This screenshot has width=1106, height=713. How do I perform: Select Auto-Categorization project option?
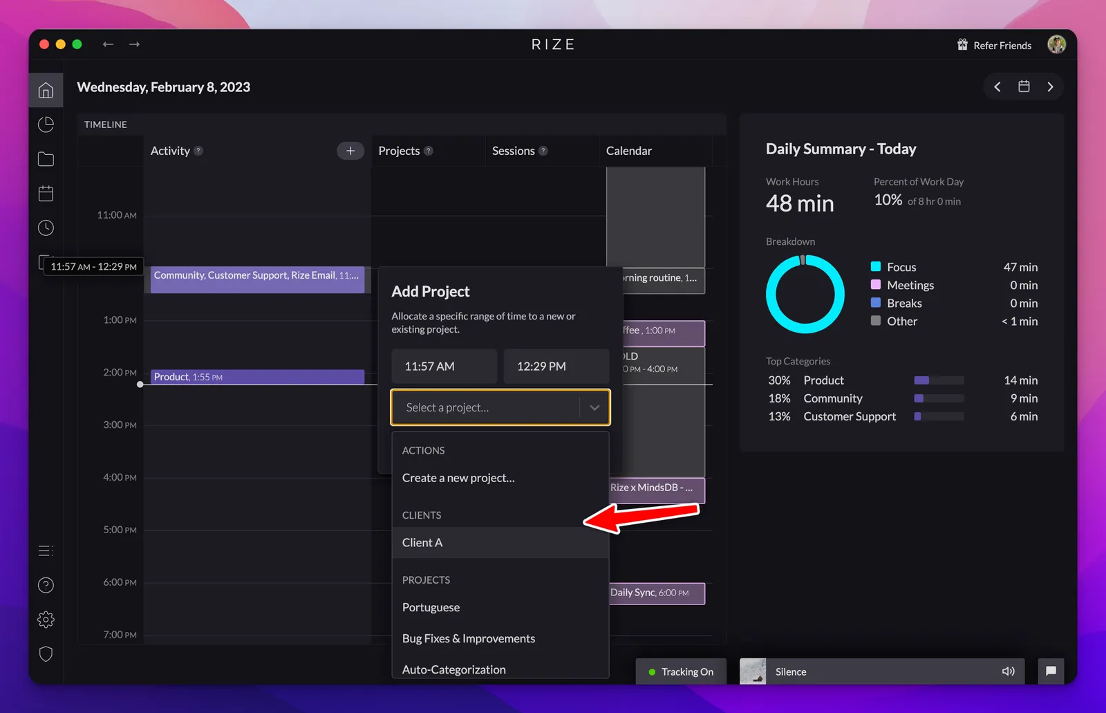pos(500,668)
